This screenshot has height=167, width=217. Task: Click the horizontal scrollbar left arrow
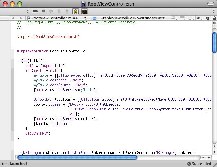(203, 157)
